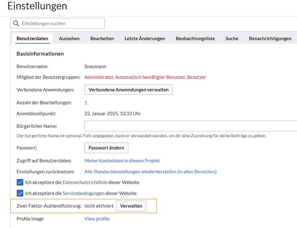Click Alle Standardeinstellungen wiederherstellen link
Screen dimensions: 297x228
(x=151, y=171)
